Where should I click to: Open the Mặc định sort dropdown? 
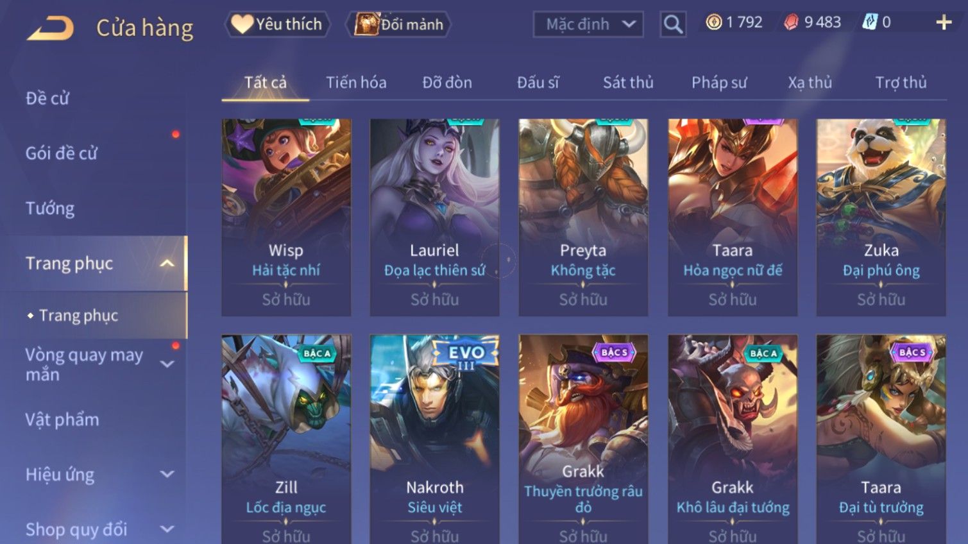[588, 24]
